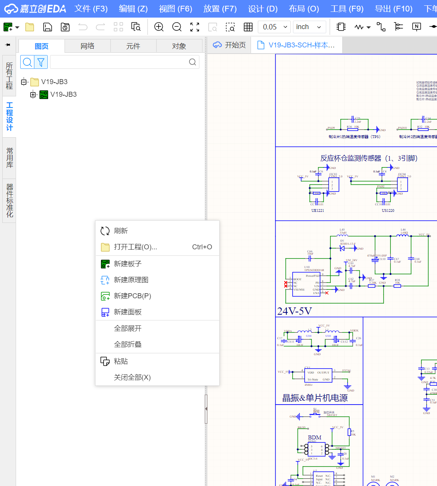Click 全部展开 in the context menu
Viewport: 437px width, 486px height.
click(128, 328)
